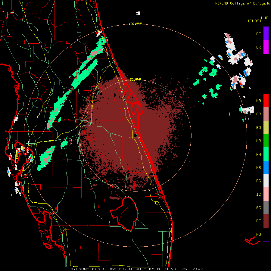271x271 pixels.
Task: Click the "UK" legend label
Action: [x=258, y=47]
